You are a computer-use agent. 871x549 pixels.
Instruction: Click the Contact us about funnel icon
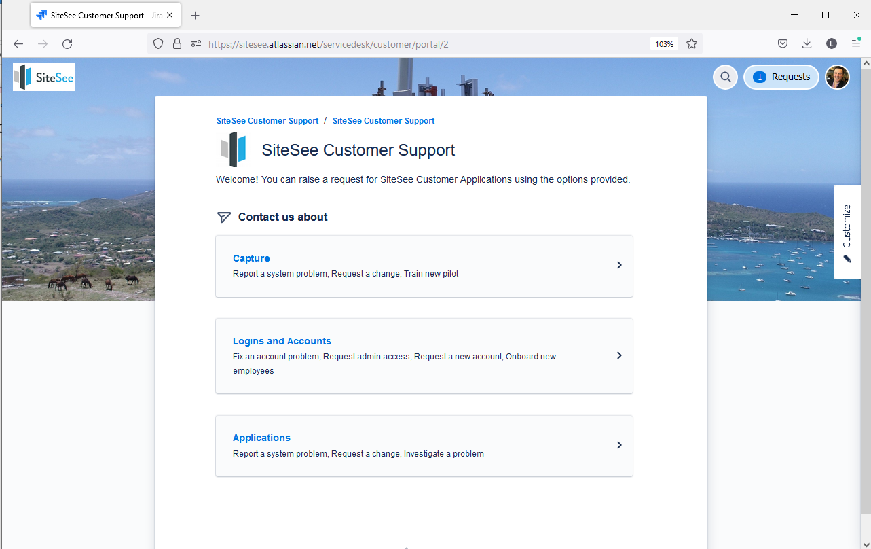pyautogui.click(x=223, y=217)
